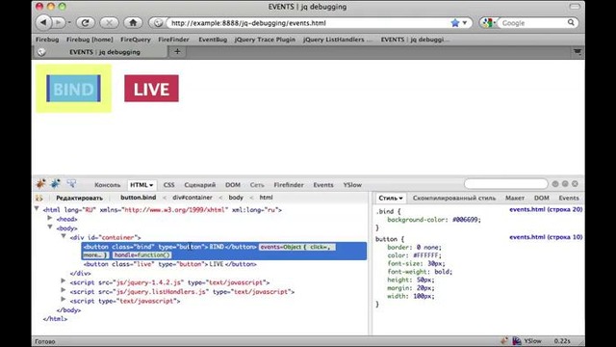
Task: Open events.html (строка 20) source link
Action: (x=546, y=210)
